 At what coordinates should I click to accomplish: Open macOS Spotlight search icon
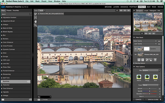click(x=158, y=1)
